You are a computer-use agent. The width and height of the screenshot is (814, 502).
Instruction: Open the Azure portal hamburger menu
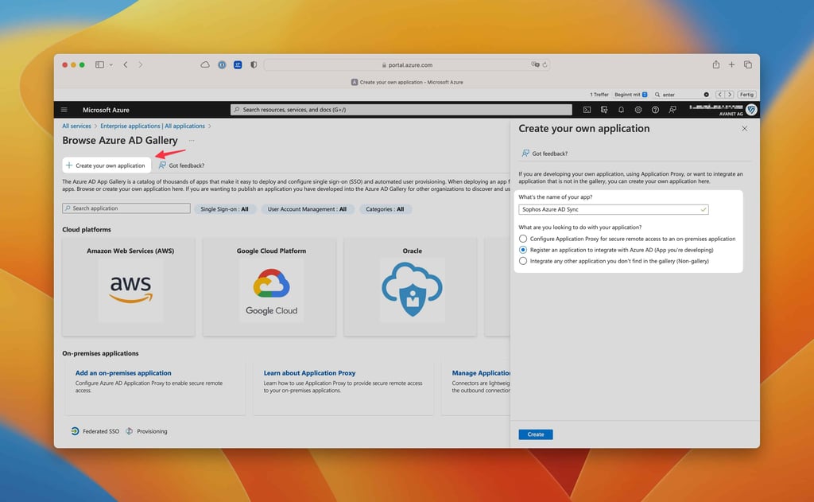pyautogui.click(x=64, y=110)
